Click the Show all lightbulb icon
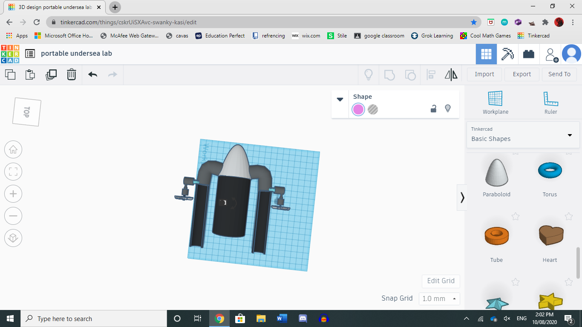Viewport: 582px width, 327px height. [x=369, y=75]
